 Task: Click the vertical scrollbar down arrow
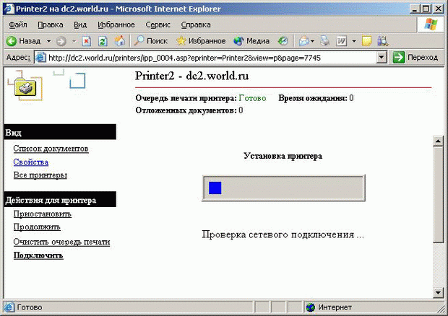[x=438, y=292]
